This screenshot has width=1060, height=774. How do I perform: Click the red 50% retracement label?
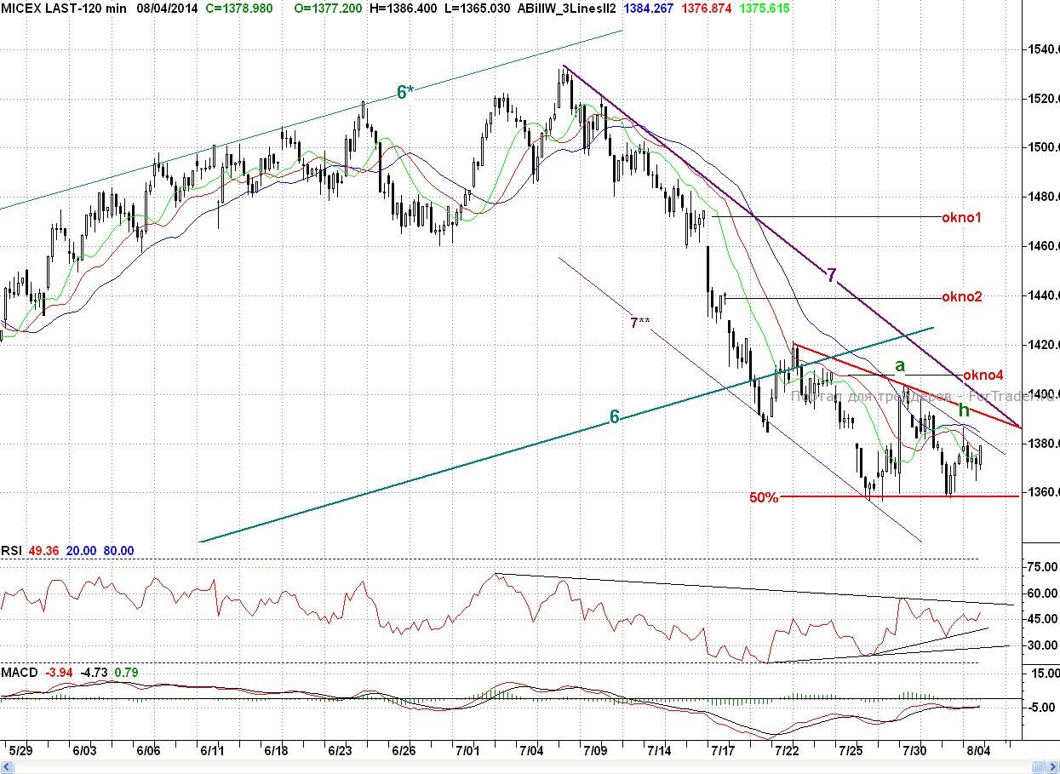[x=764, y=498]
